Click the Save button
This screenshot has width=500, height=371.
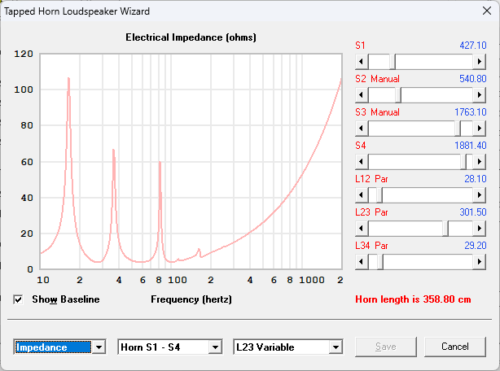click(x=386, y=347)
